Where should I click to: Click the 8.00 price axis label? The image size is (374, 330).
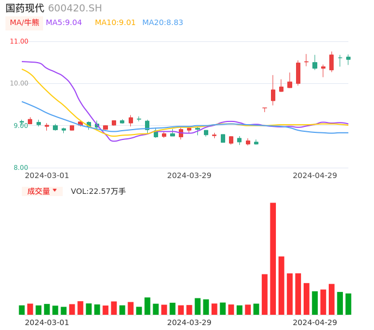pyautogui.click(x=21, y=168)
